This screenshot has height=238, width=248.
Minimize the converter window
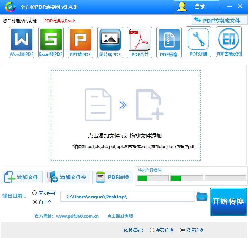[229, 6]
